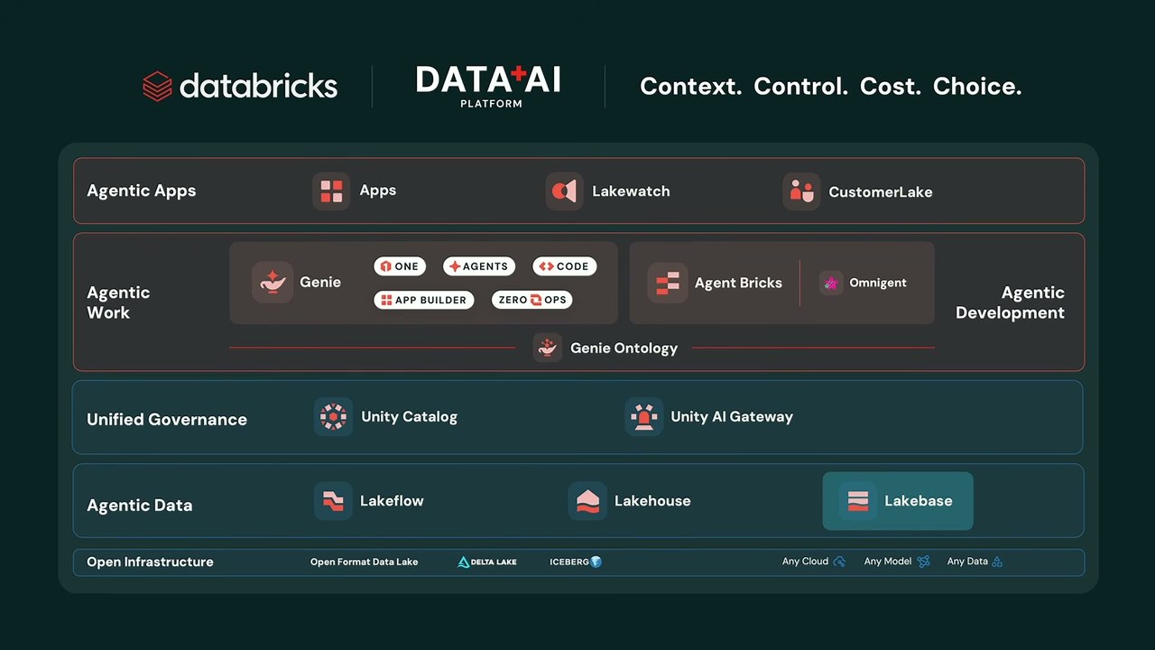Click the Iceberg globe icon
The height and width of the screenshot is (650, 1155).
click(596, 562)
